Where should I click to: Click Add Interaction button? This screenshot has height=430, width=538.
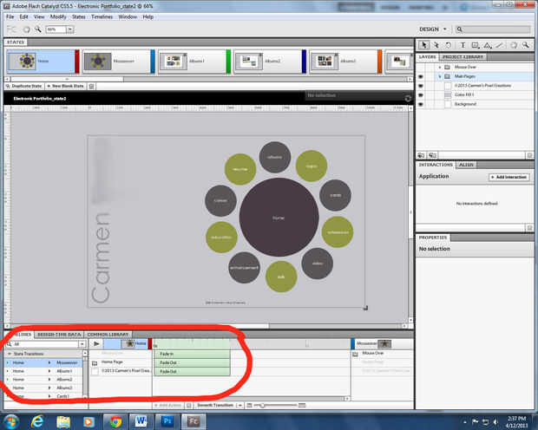click(509, 177)
